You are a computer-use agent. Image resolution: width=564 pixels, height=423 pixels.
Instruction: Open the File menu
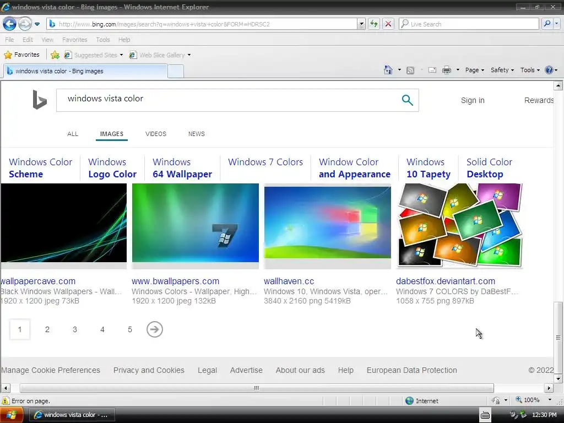(x=9, y=40)
